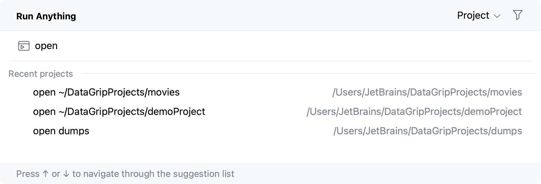
Task: Select the "open ~/DataGripProjects/movies" suggestion
Action: tap(106, 92)
